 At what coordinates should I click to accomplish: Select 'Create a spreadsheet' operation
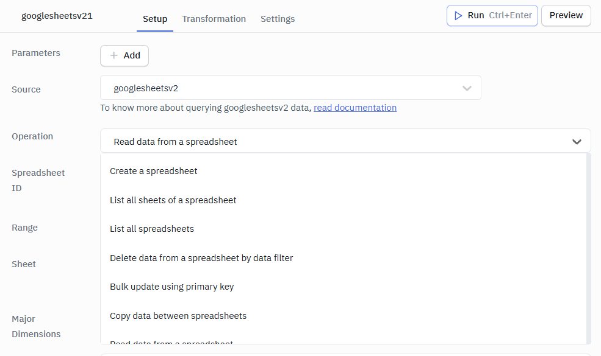(x=153, y=171)
